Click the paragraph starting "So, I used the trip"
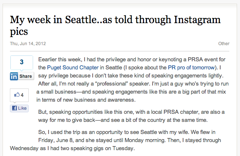This screenshot has width=240, height=156. pos(115,140)
